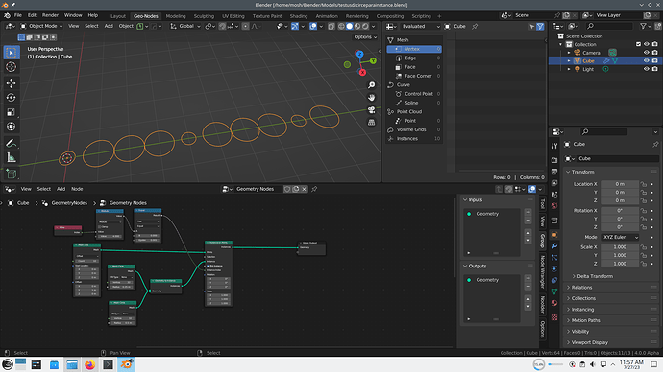Open the Global orientation dropdown
This screenshot has height=372, width=663.
[185, 26]
